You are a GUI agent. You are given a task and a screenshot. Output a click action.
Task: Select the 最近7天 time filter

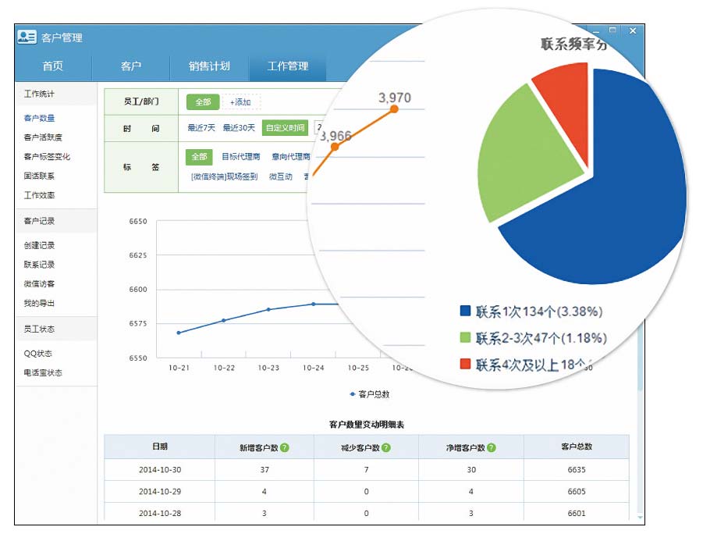[x=201, y=128]
